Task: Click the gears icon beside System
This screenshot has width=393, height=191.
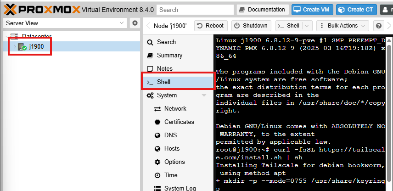Action: tap(150, 95)
